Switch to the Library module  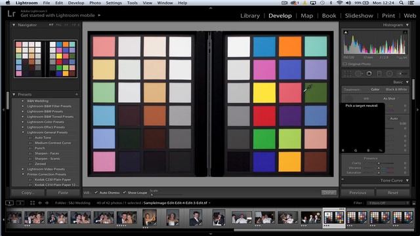250,16
